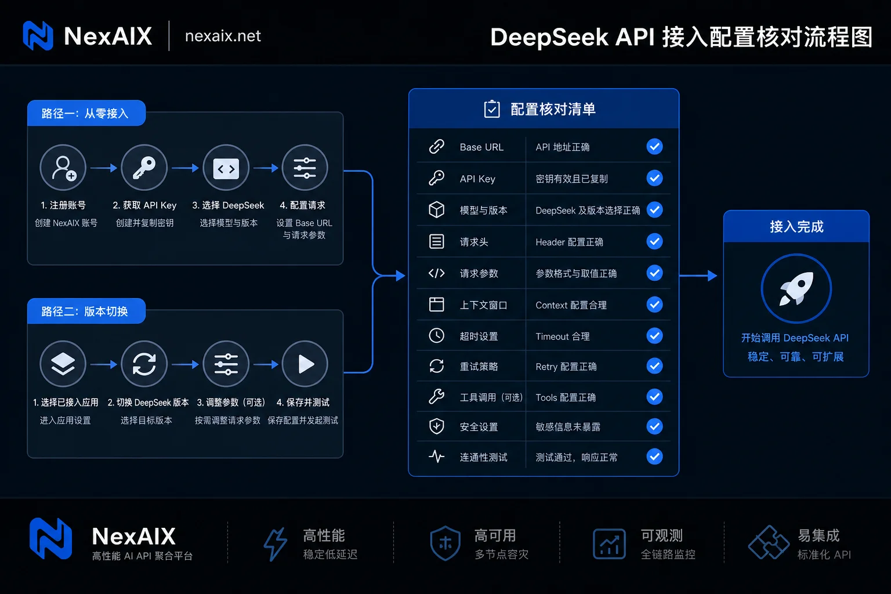Screen dimensions: 891x594
Task: Toggle the 安全设置 check mark
Action: 655,426
